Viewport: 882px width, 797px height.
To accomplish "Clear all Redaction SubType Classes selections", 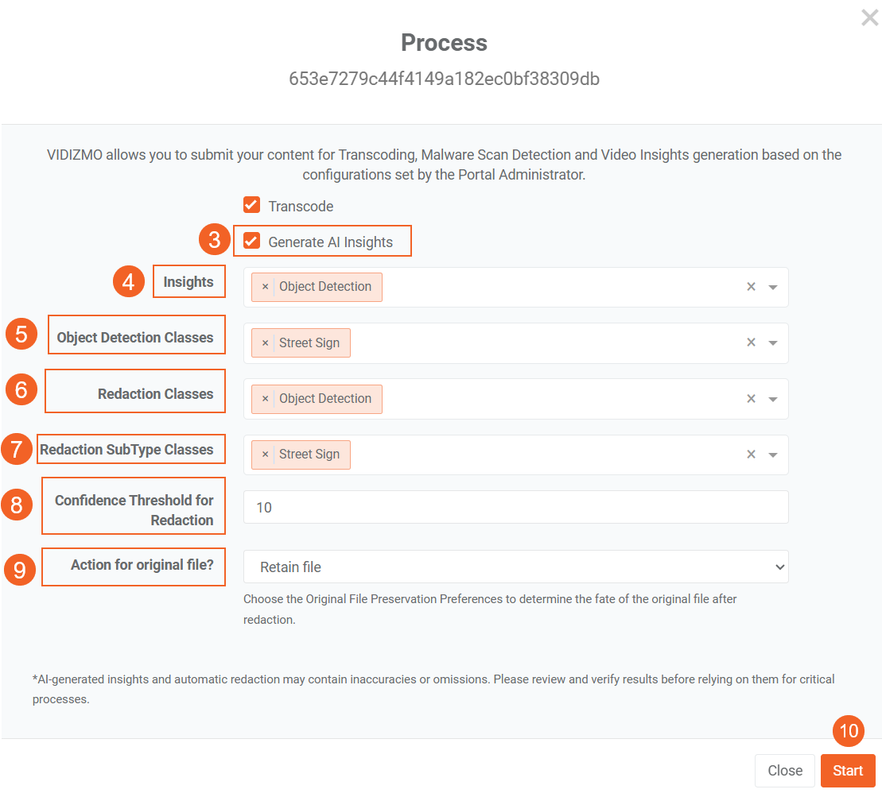I will click(x=751, y=455).
